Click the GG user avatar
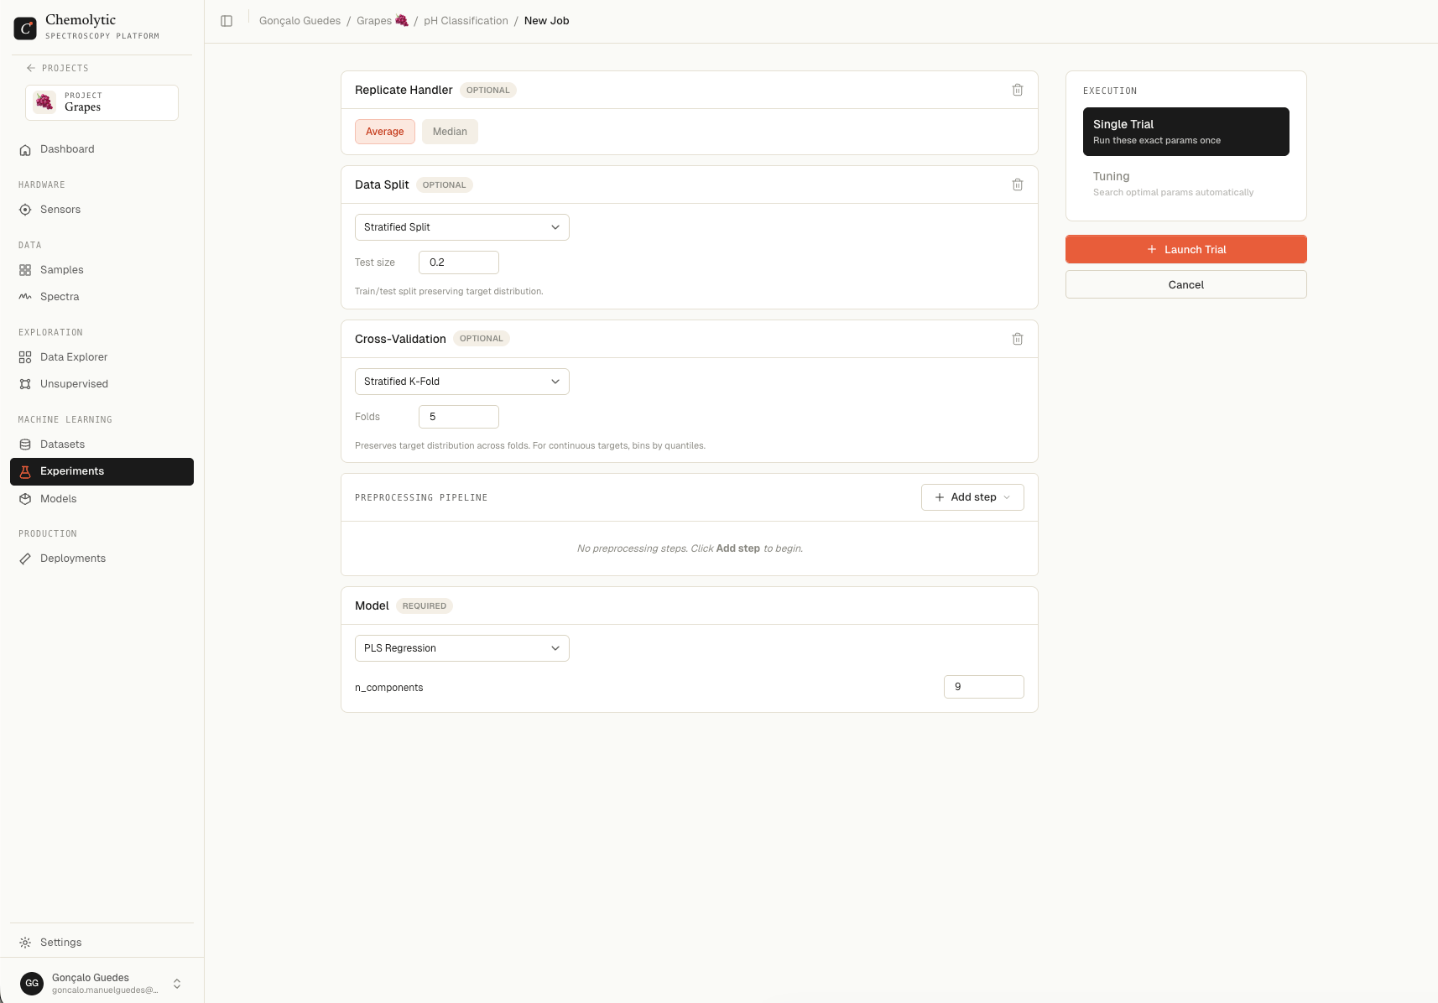1438x1003 pixels. 32,984
